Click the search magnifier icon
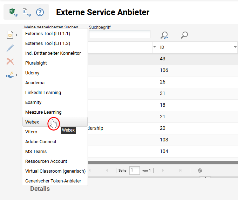The height and width of the screenshot is (200, 238). [x=184, y=35]
